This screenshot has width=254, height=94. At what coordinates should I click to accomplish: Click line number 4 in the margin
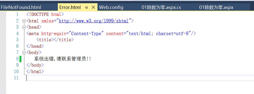[17, 34]
